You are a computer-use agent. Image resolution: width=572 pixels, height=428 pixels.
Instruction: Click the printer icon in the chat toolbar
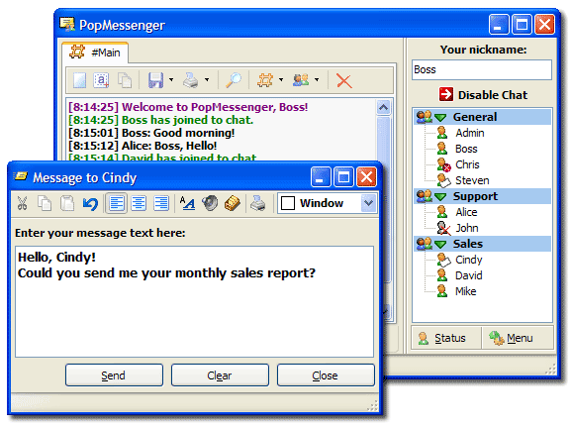point(191,80)
